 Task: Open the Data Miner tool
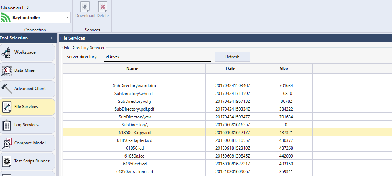point(28,71)
